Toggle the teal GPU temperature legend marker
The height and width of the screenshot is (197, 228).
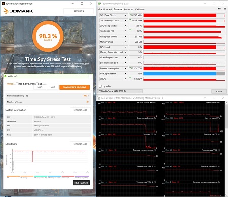pos(41,176)
